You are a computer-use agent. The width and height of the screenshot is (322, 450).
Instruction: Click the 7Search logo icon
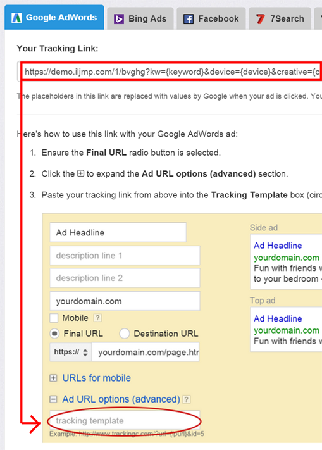point(261,19)
